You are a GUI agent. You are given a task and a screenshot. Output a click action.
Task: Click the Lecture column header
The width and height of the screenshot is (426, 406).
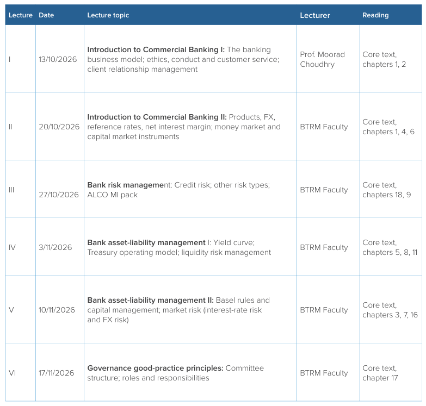pos(20,15)
